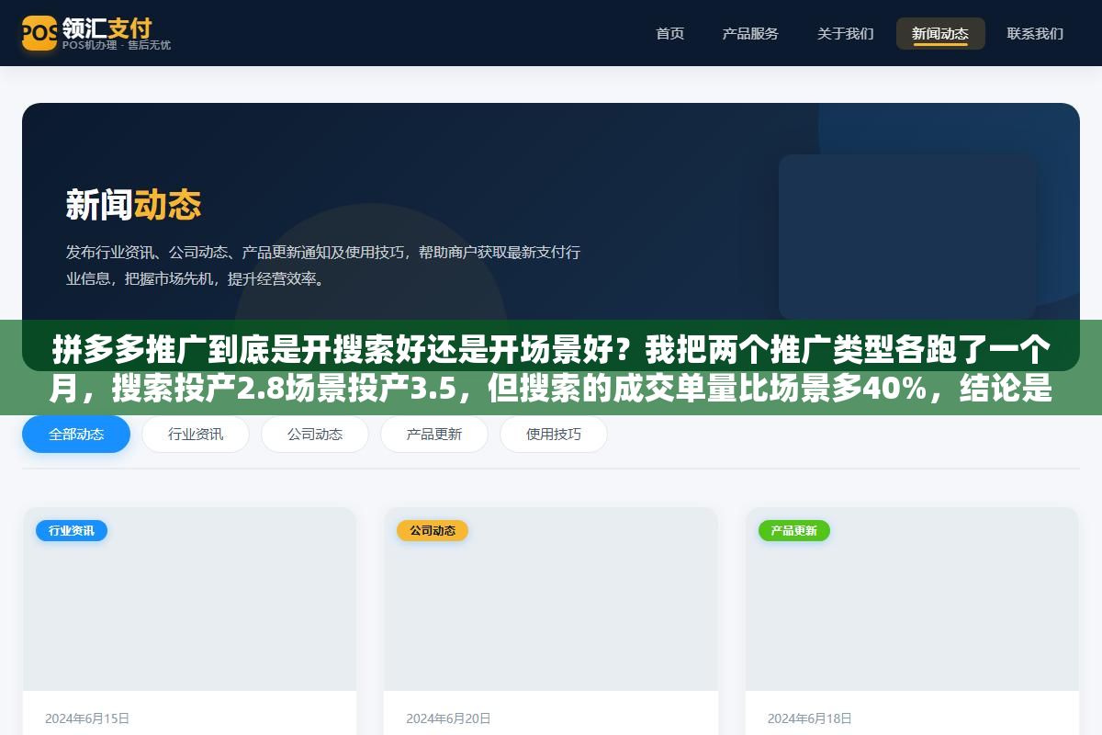
Task: Go to 首页 in navigation
Action: (670, 33)
